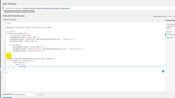Click the Theme Files heading

point(170,20)
